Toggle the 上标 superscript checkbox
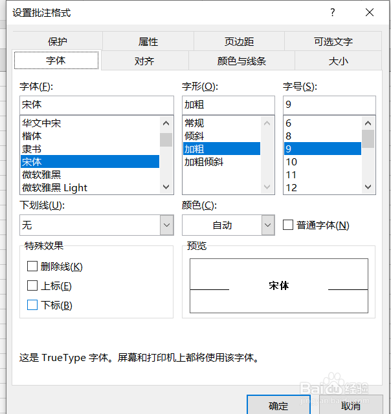 tap(32, 285)
